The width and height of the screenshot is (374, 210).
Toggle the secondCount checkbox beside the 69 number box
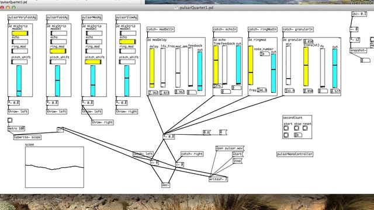tap(286, 135)
